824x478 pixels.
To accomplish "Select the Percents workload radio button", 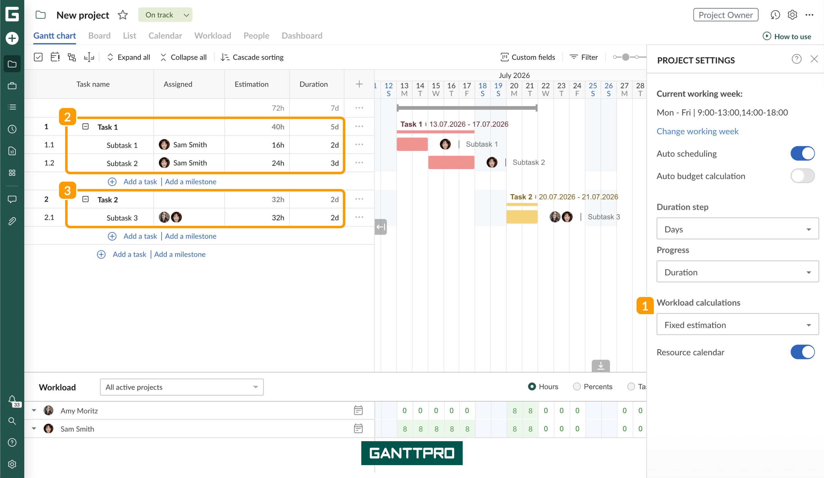I will click(577, 387).
